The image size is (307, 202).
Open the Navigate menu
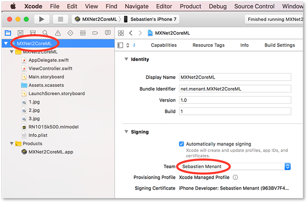137,6
